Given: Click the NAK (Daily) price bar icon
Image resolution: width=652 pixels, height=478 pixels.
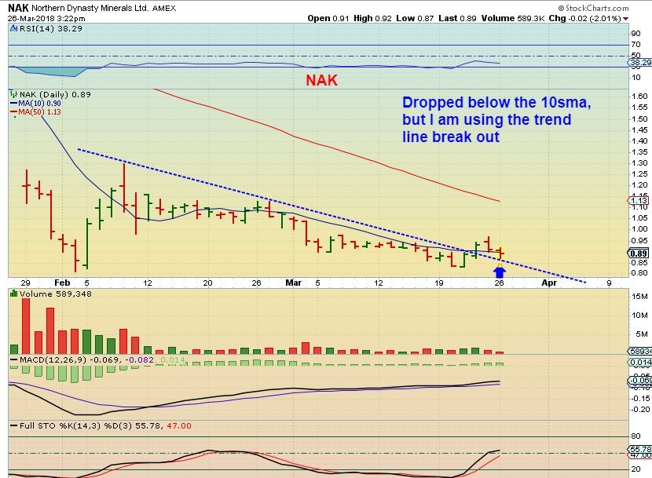Looking at the screenshot, I should [x=13, y=93].
